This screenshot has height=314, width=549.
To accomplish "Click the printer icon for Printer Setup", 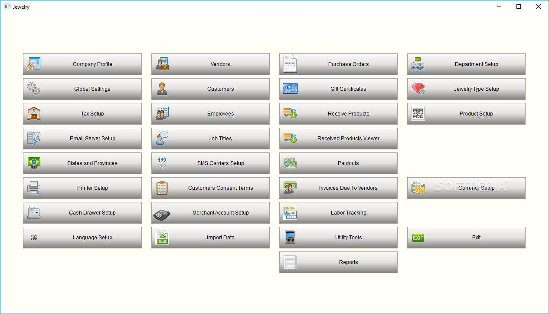I will tap(34, 188).
